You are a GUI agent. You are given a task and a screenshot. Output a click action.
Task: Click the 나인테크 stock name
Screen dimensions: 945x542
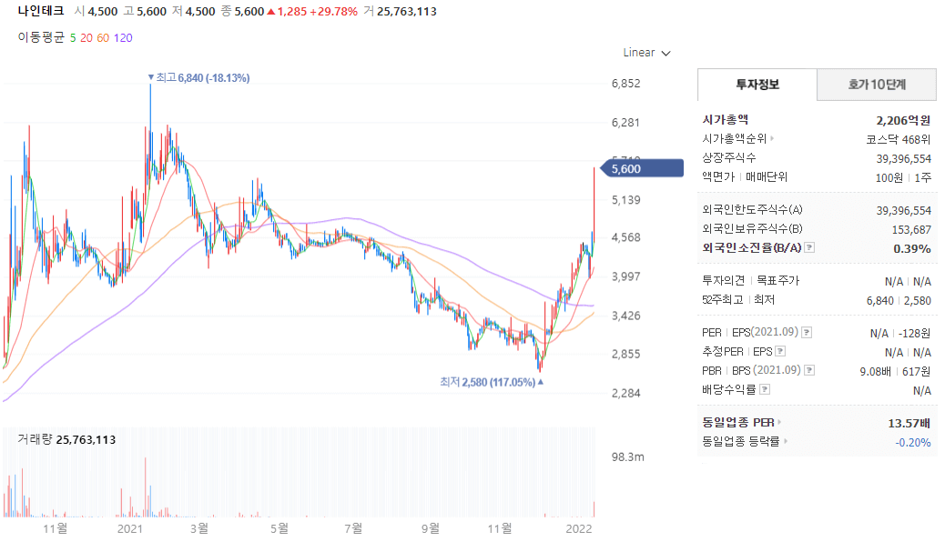(x=40, y=11)
